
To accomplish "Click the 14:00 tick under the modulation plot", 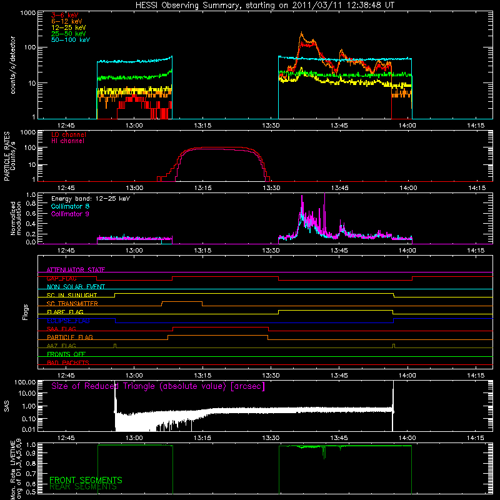I will tap(407, 251).
